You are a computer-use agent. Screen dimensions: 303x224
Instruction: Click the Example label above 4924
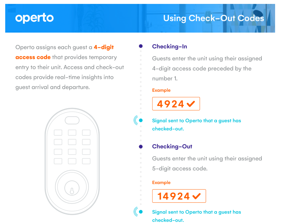pyautogui.click(x=161, y=90)
